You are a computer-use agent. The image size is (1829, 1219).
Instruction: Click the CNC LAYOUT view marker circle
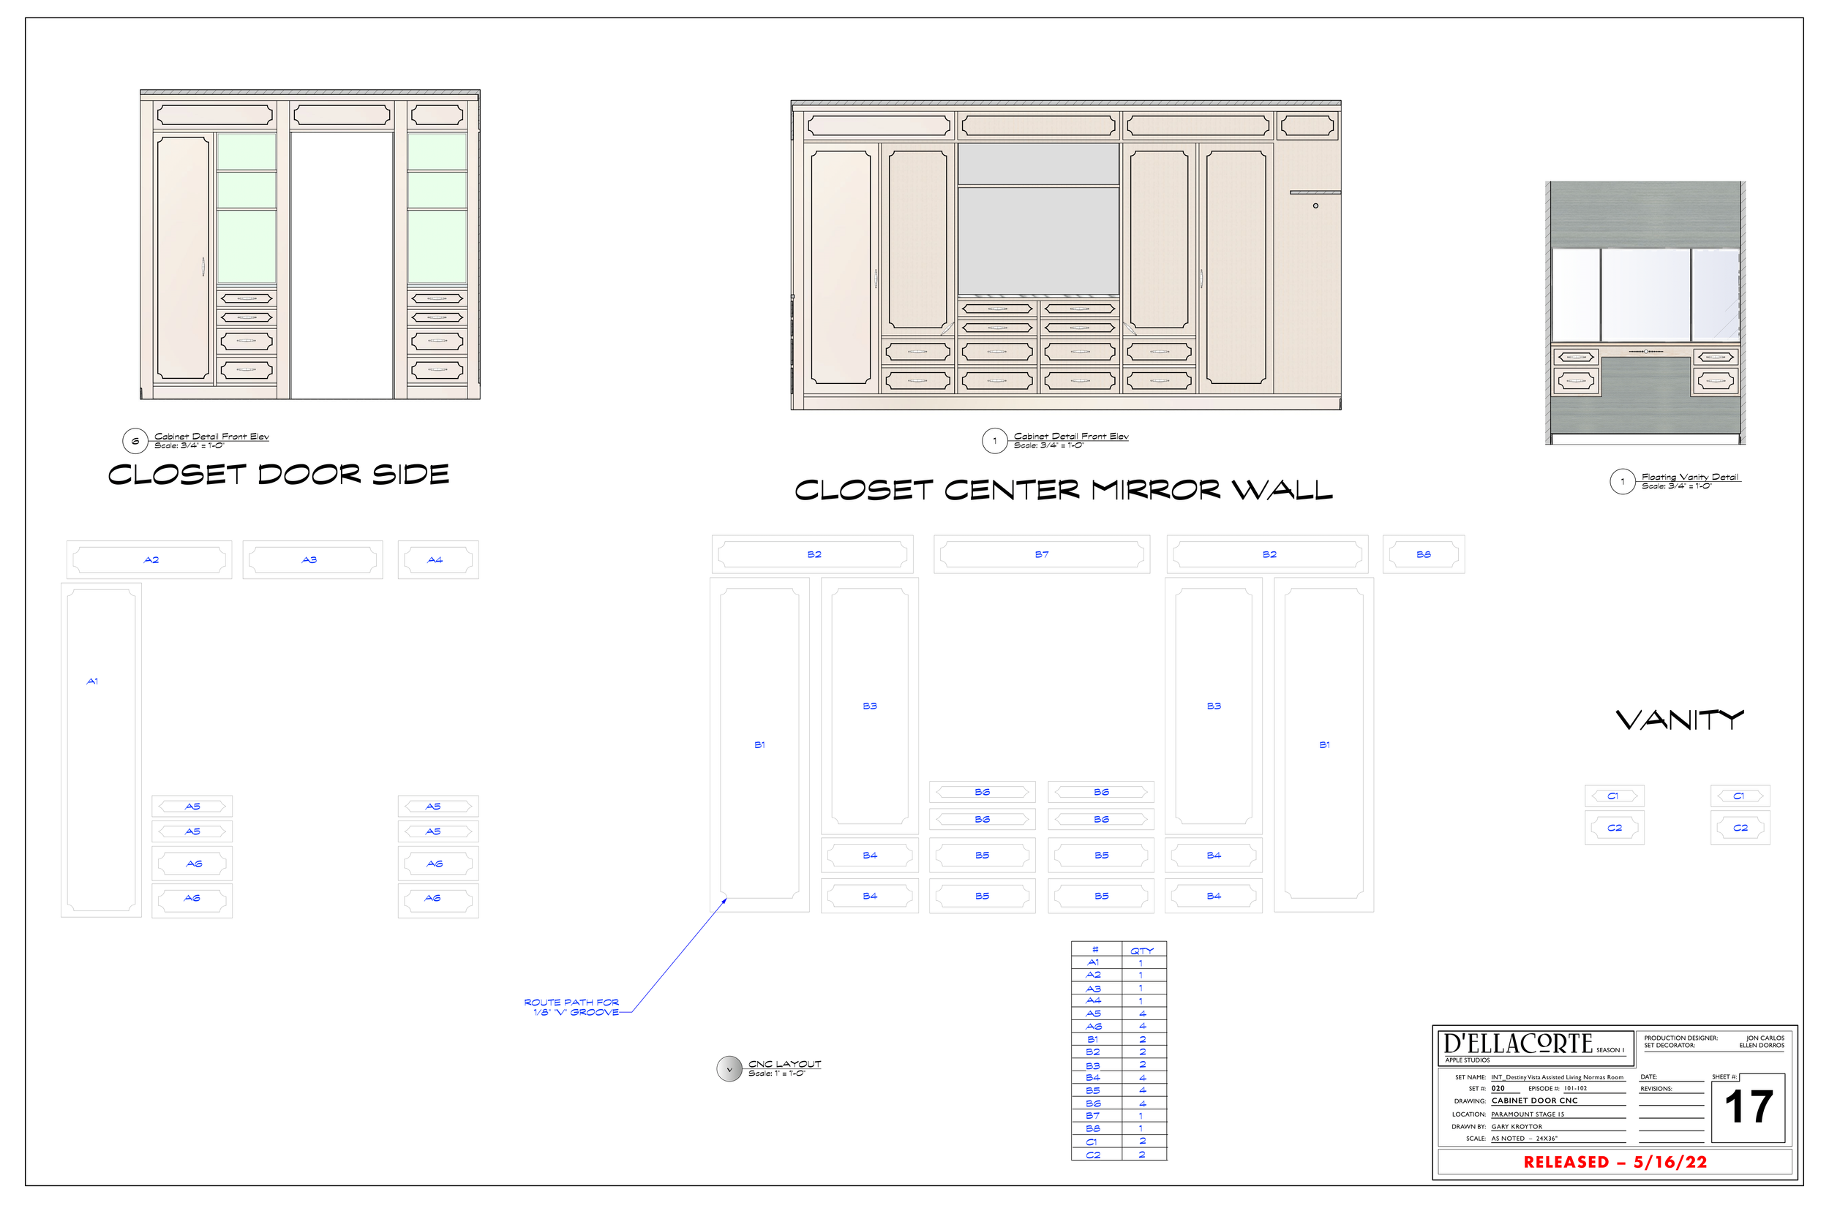(729, 1069)
